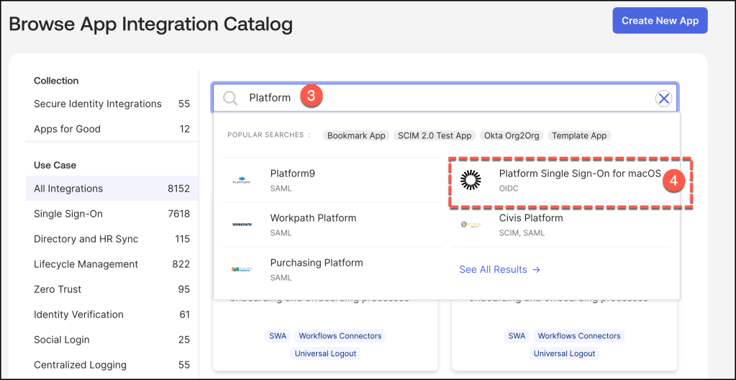The height and width of the screenshot is (380, 736).
Task: Open Secure Identity Integrations collection
Action: click(x=98, y=104)
